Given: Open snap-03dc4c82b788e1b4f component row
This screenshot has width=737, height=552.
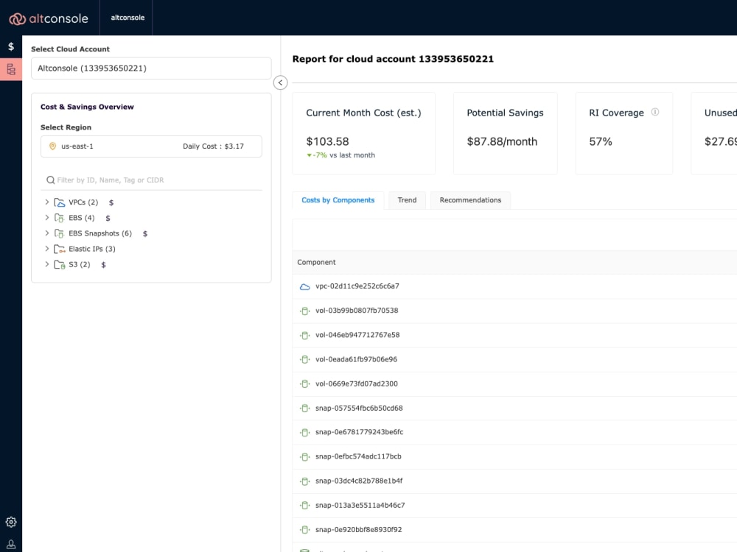Looking at the screenshot, I should pyautogui.click(x=514, y=481).
